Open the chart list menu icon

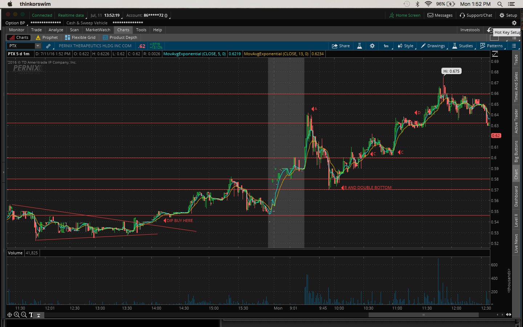tap(514, 46)
